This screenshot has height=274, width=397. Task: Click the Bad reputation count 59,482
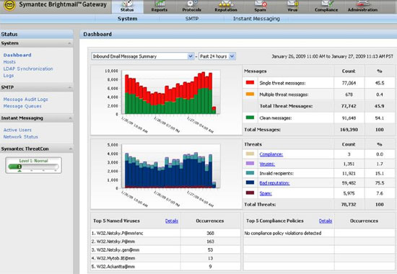pos(349,183)
